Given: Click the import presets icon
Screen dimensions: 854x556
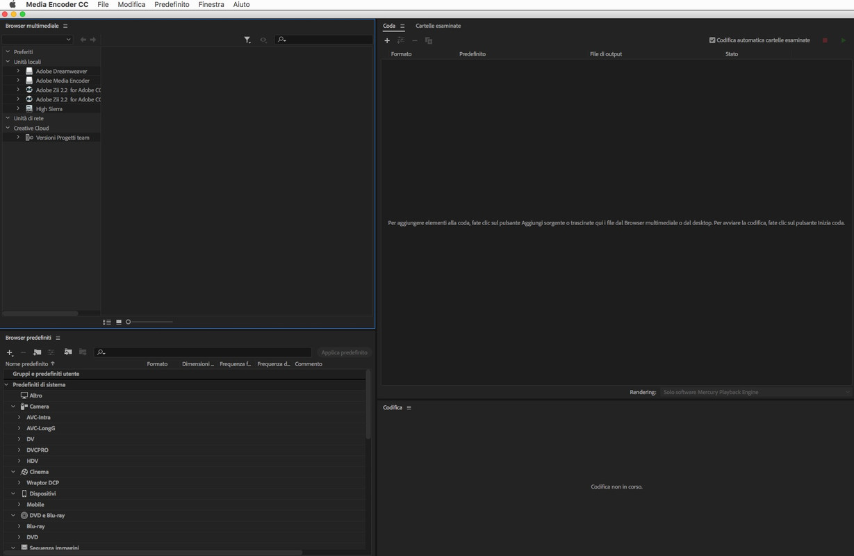Looking at the screenshot, I should [x=68, y=352].
